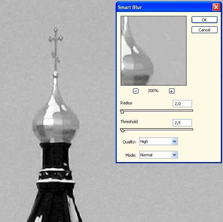Confirm the blur with OK

tap(204, 20)
